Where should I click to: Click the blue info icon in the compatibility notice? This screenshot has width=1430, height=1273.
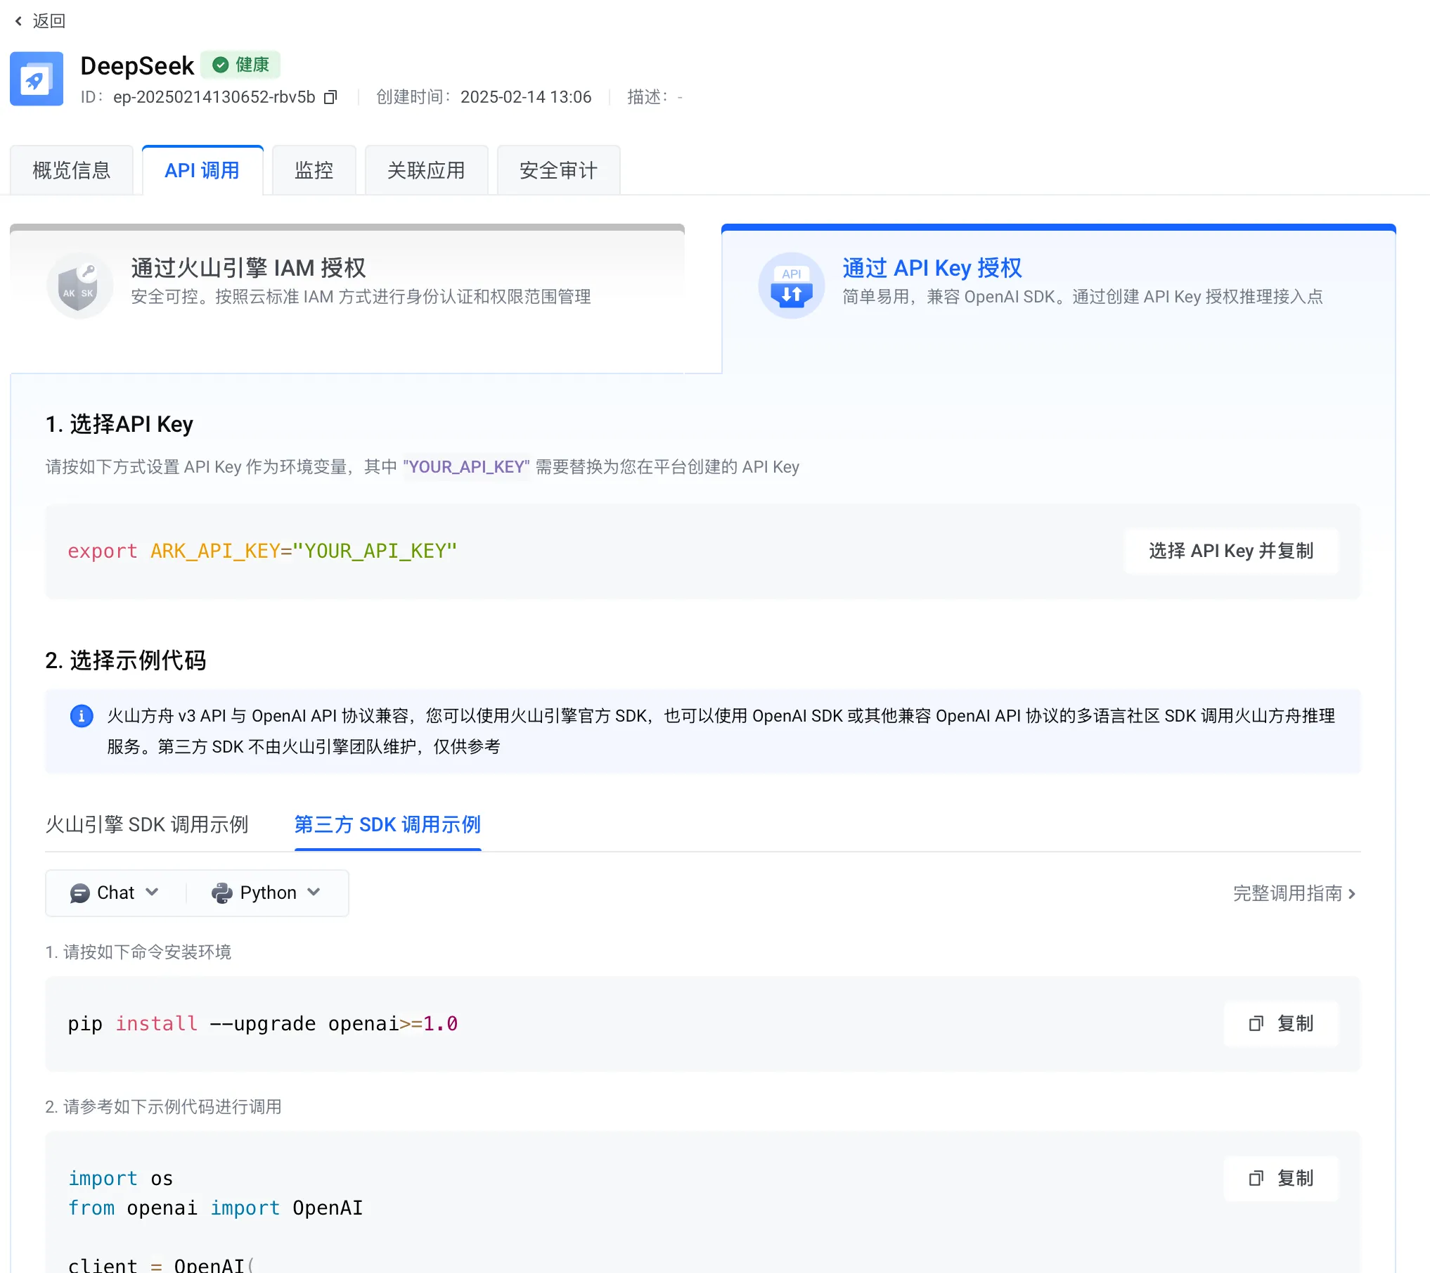click(x=82, y=716)
